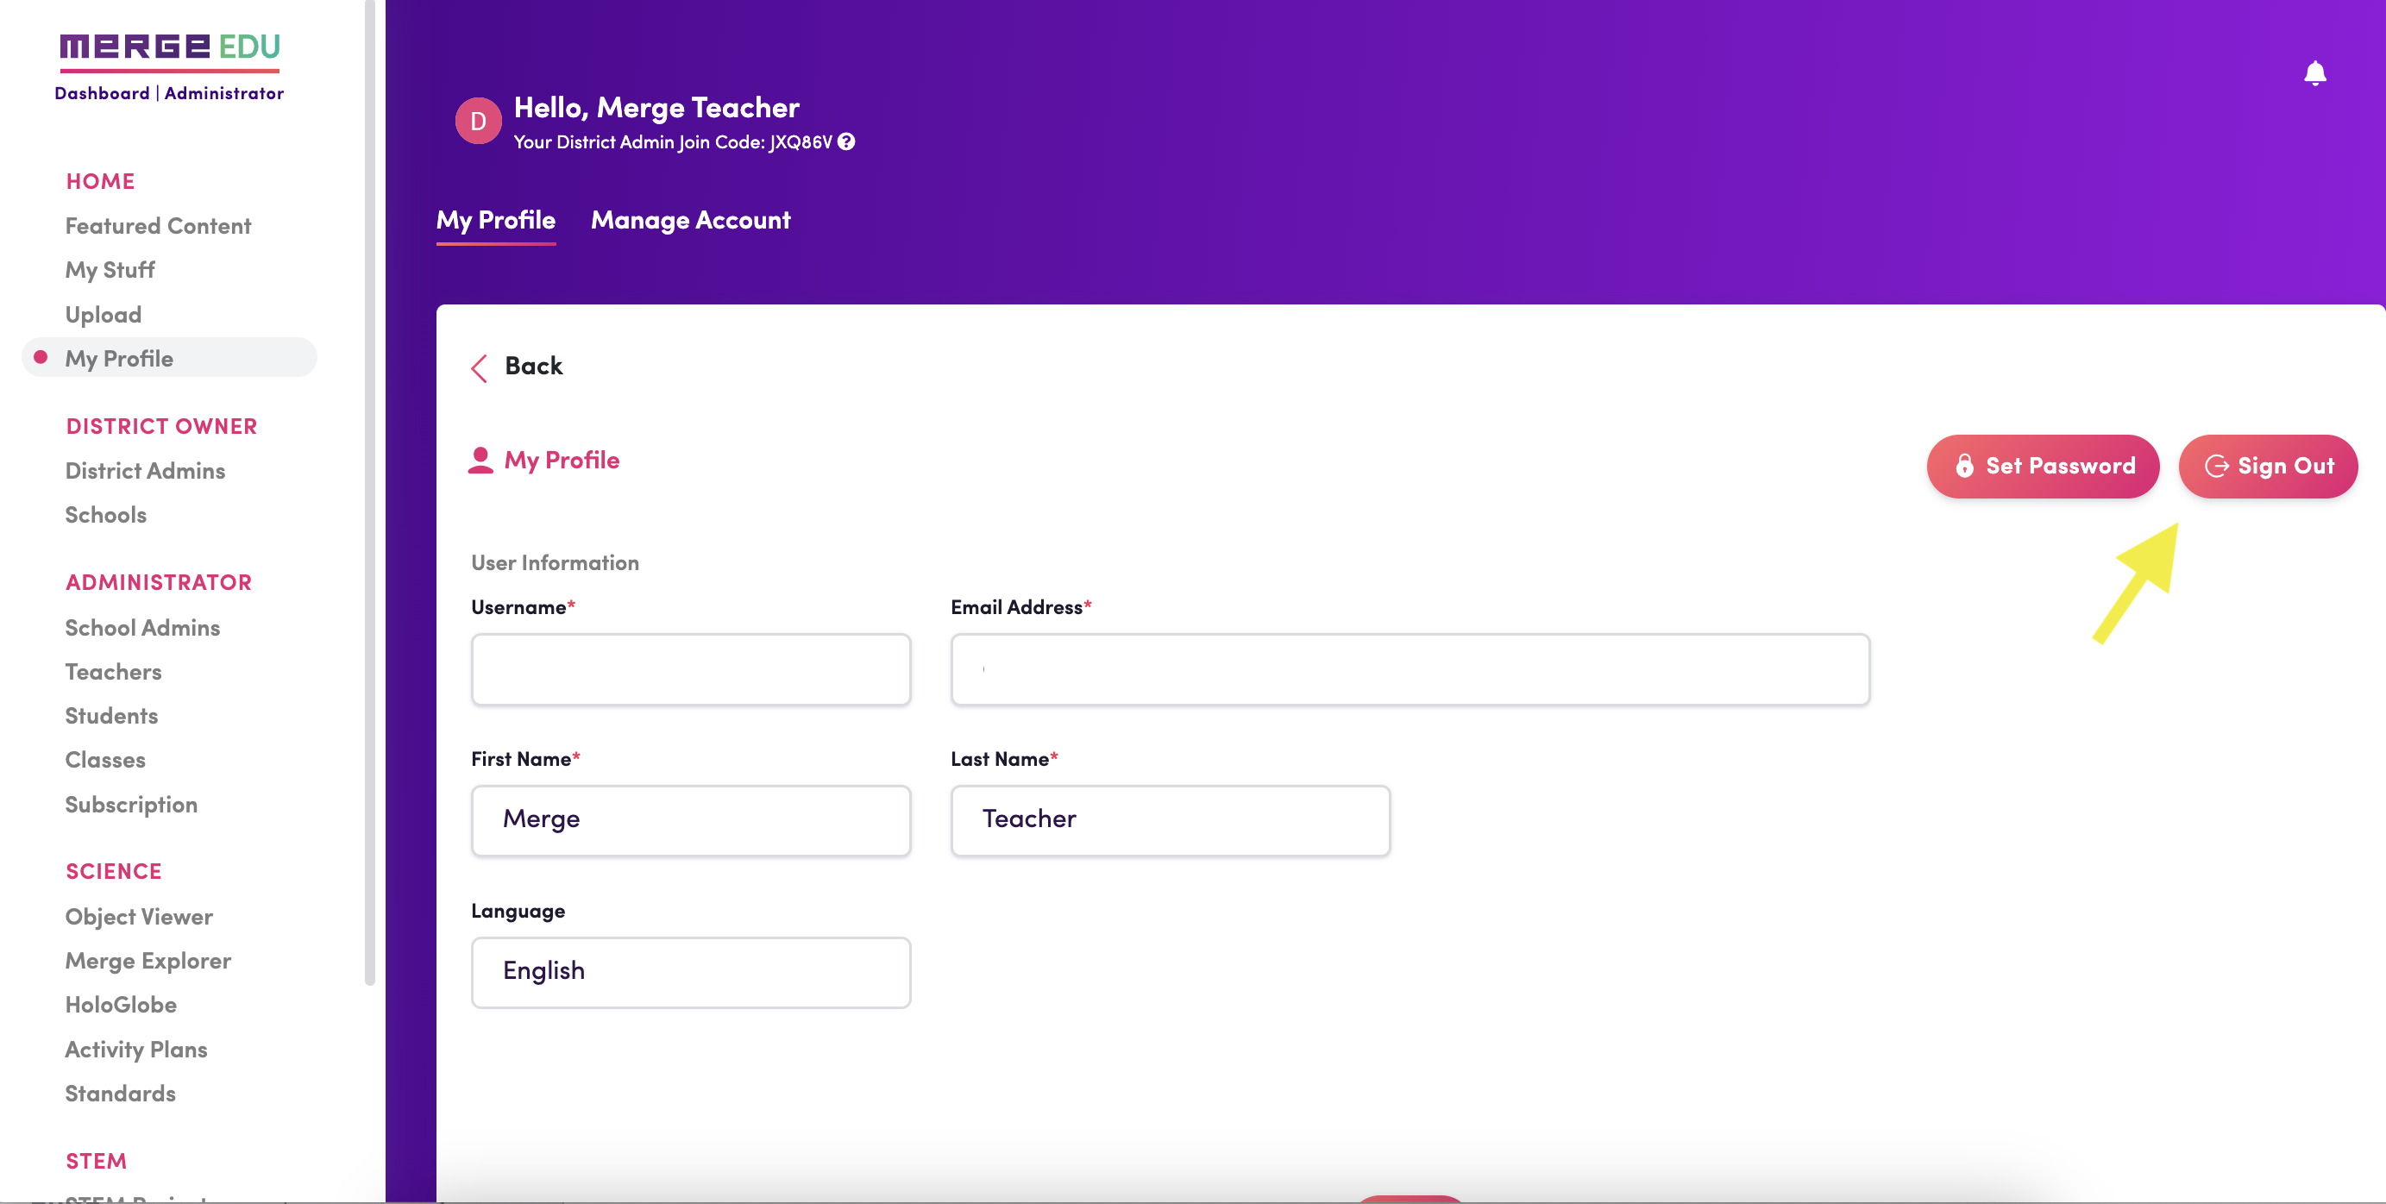Viewport: 2386px width, 1204px height.
Task: Open District Admins in the sidebar
Action: 146,471
